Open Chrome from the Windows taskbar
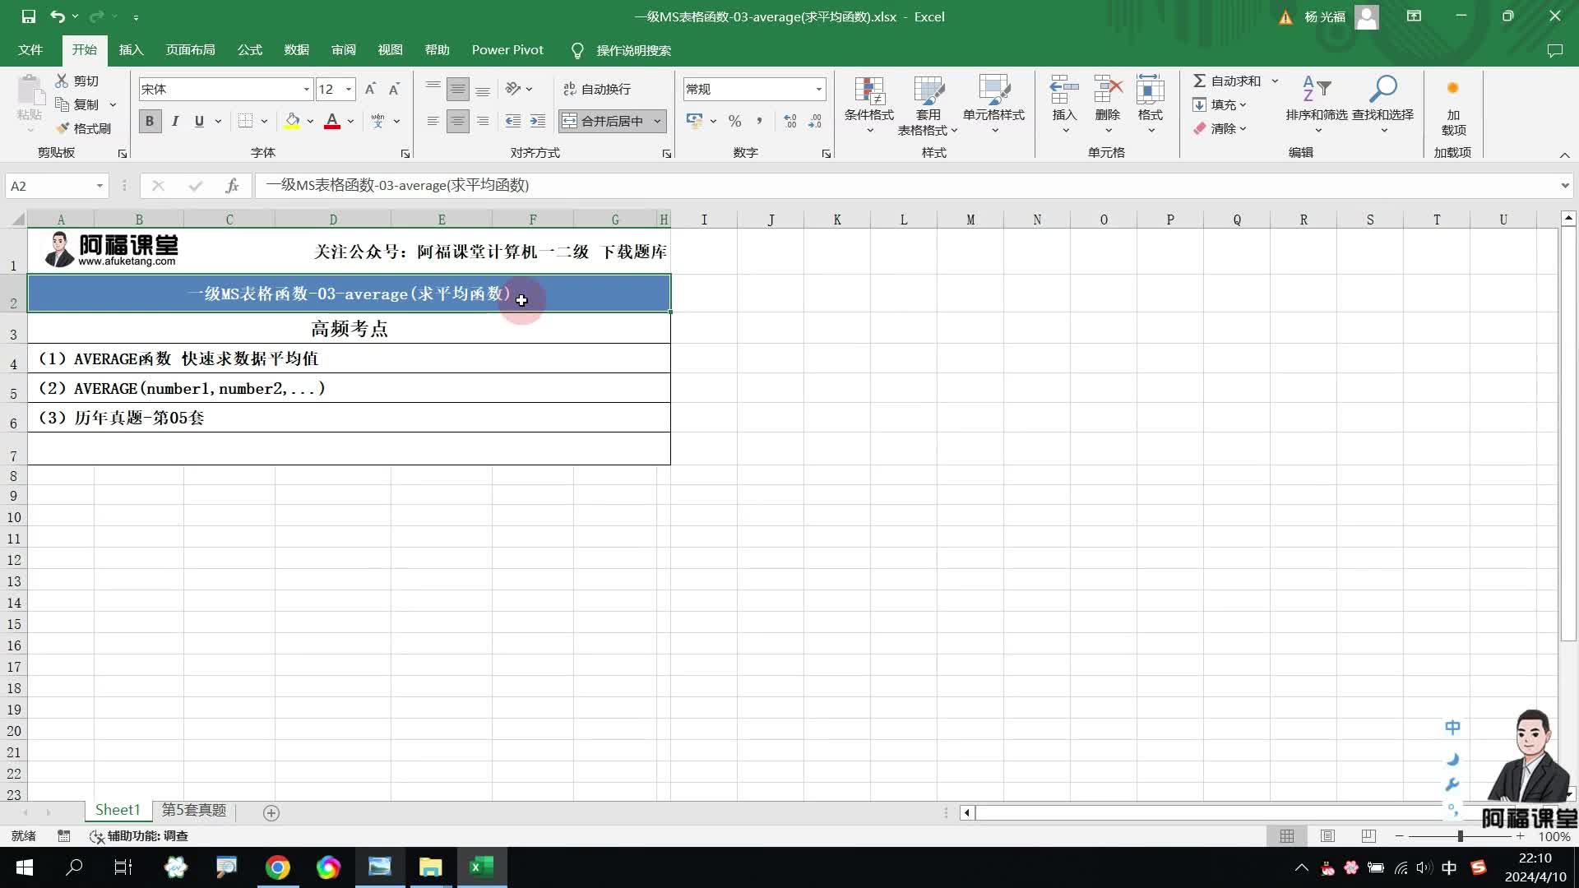 (277, 867)
